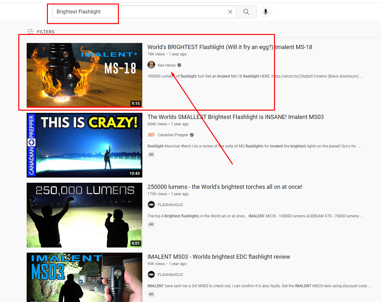Open the 250,000 LUMENS thumbnail
The width and height of the screenshot is (381, 302).
pos(84,215)
